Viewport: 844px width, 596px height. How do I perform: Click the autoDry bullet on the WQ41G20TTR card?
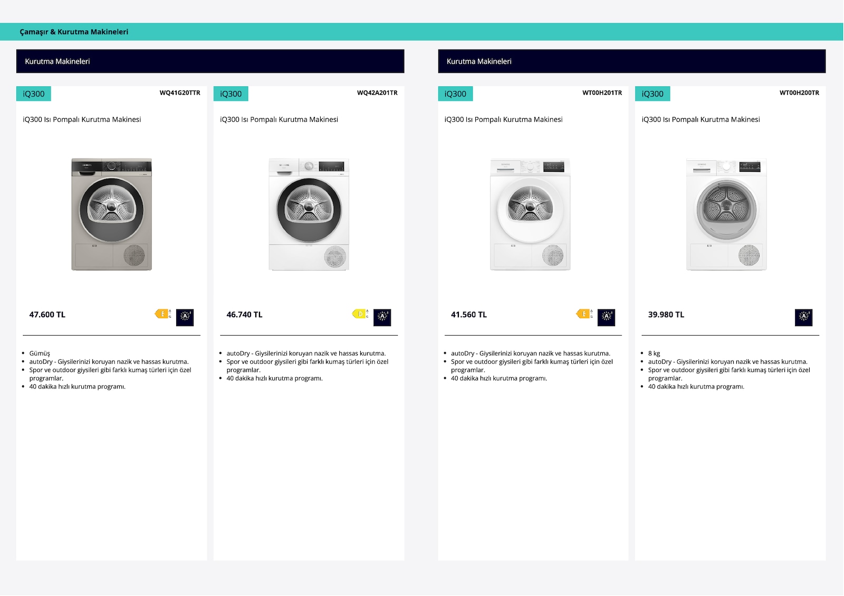109,362
